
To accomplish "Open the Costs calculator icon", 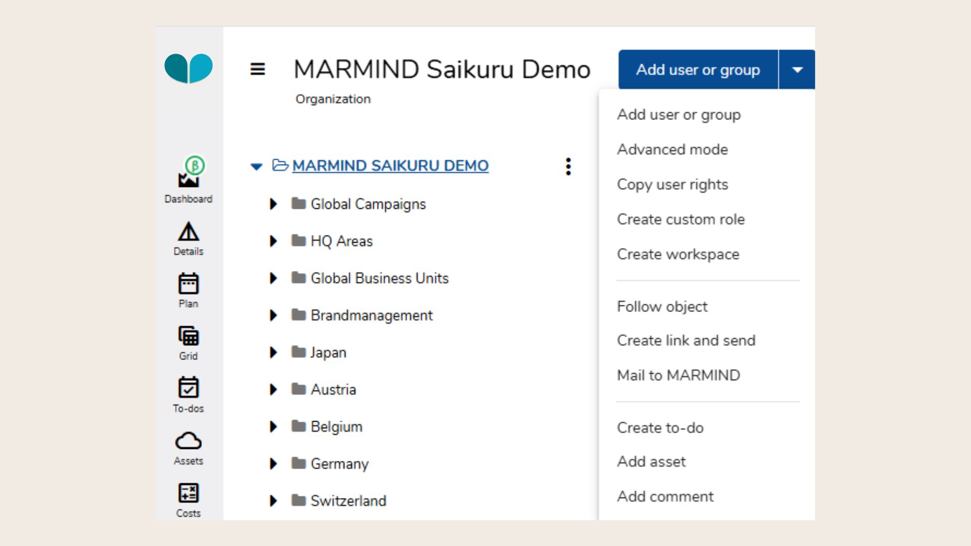I will tap(188, 493).
